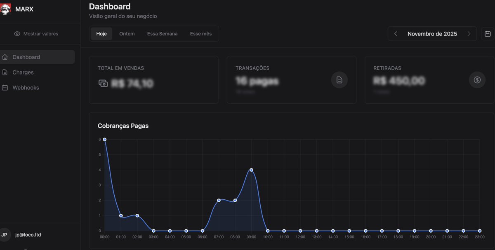This screenshot has height=250, width=495.
Task: Click the Novembro de 2025 month label
Action: [432, 34]
